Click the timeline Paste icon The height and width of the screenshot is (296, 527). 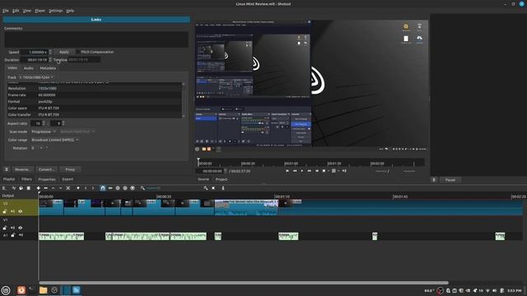(29, 188)
